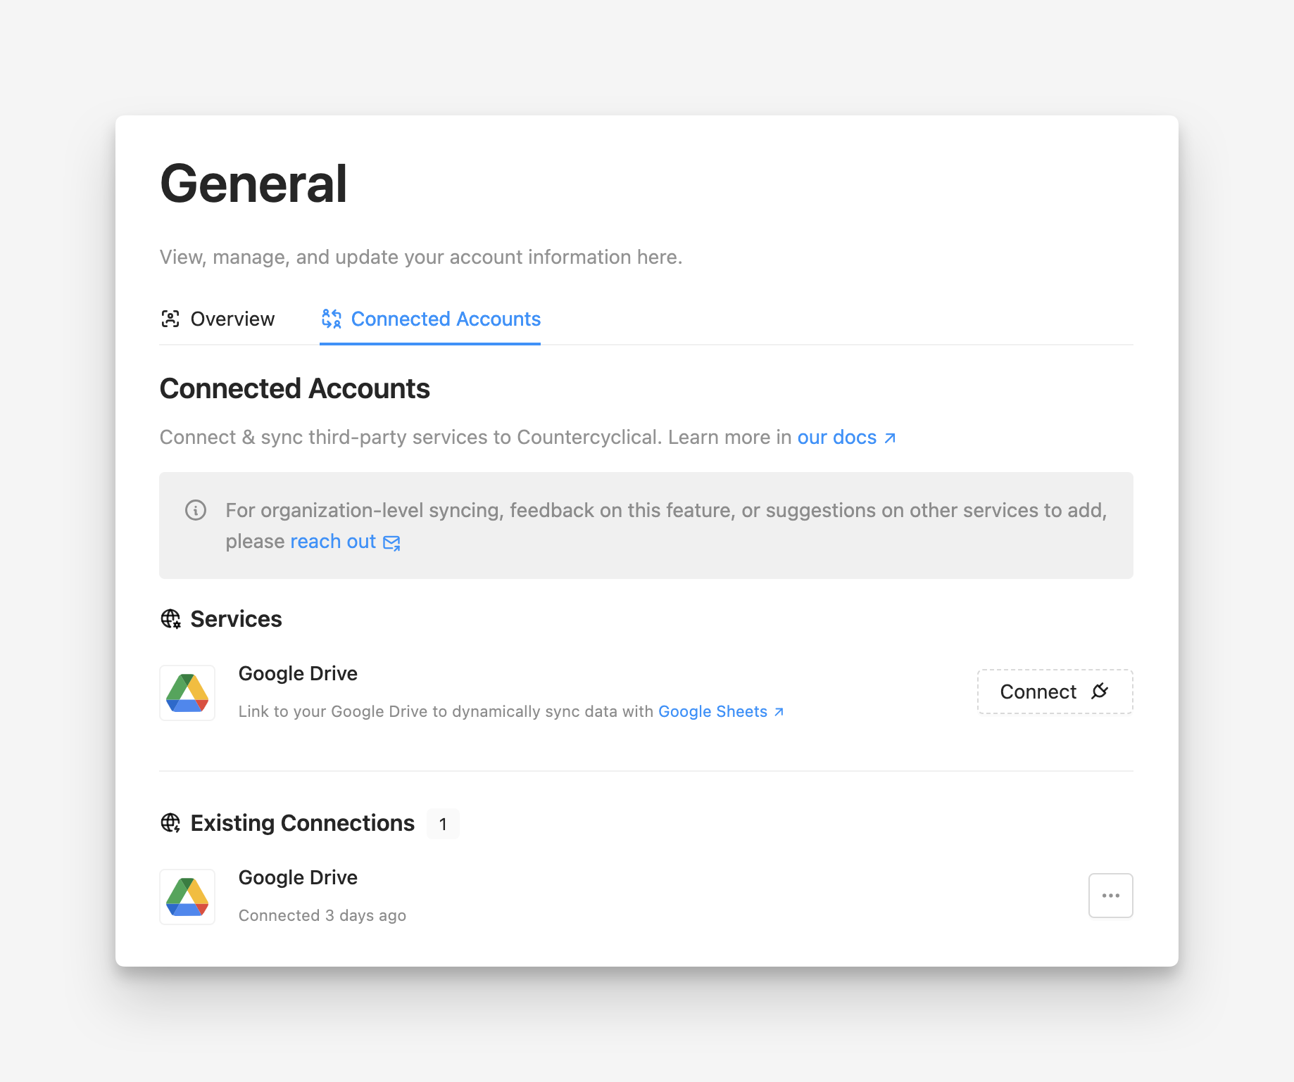Click external arrow icon beside our docs

[x=890, y=438]
